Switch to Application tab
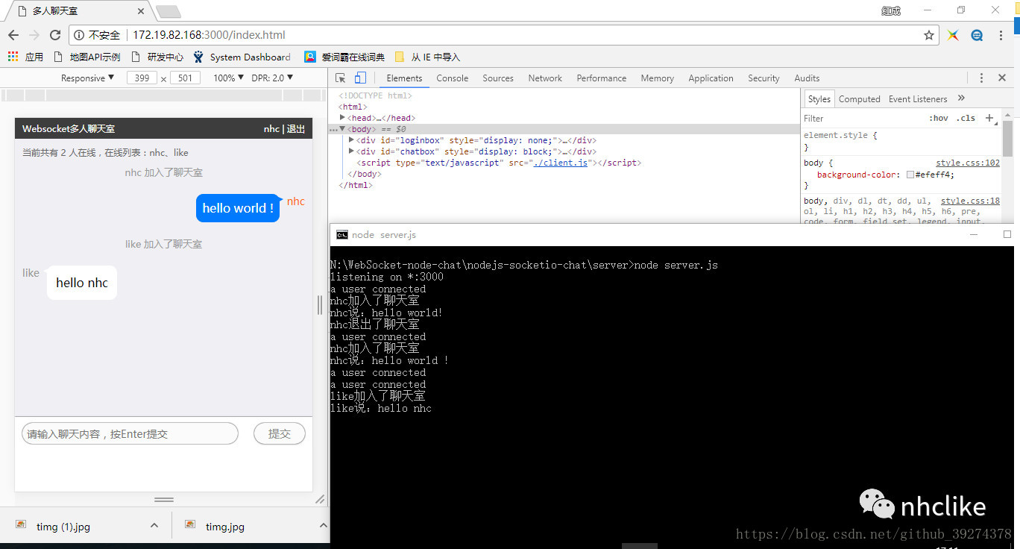The image size is (1020, 549). tap(711, 78)
